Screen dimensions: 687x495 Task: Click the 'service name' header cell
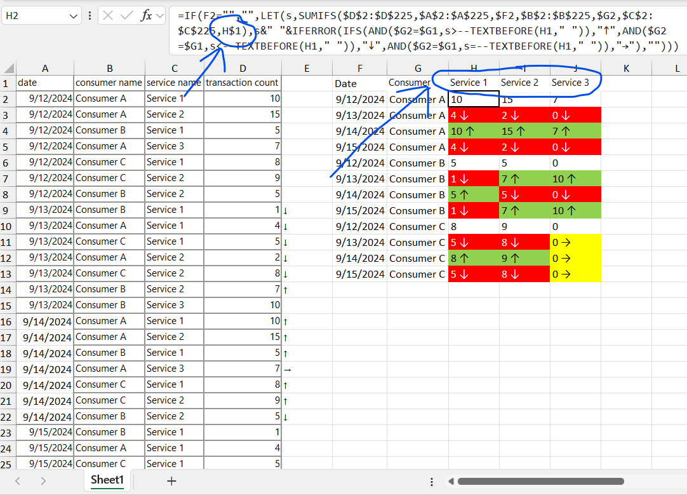pos(174,83)
